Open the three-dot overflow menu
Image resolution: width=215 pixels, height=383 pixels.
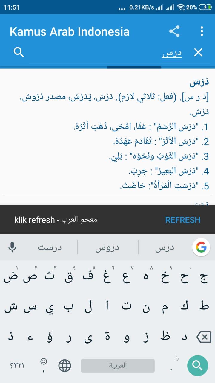click(202, 31)
